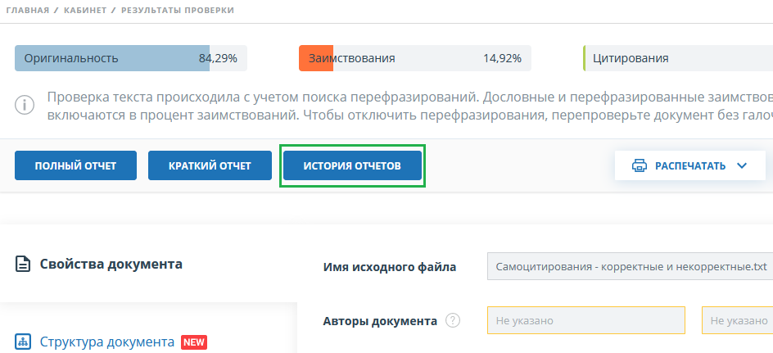Open the Краткий отчет report
The height and width of the screenshot is (353, 773).
(x=210, y=165)
